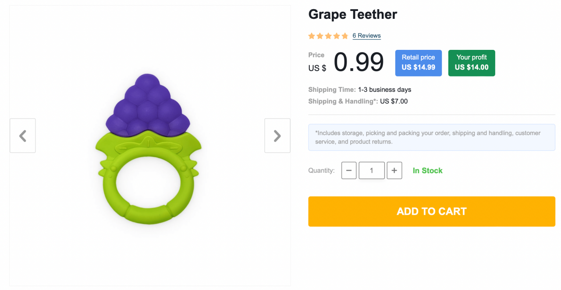This screenshot has height=290, width=561.
Task: Click the shipping and handling note box
Action: 432,137
